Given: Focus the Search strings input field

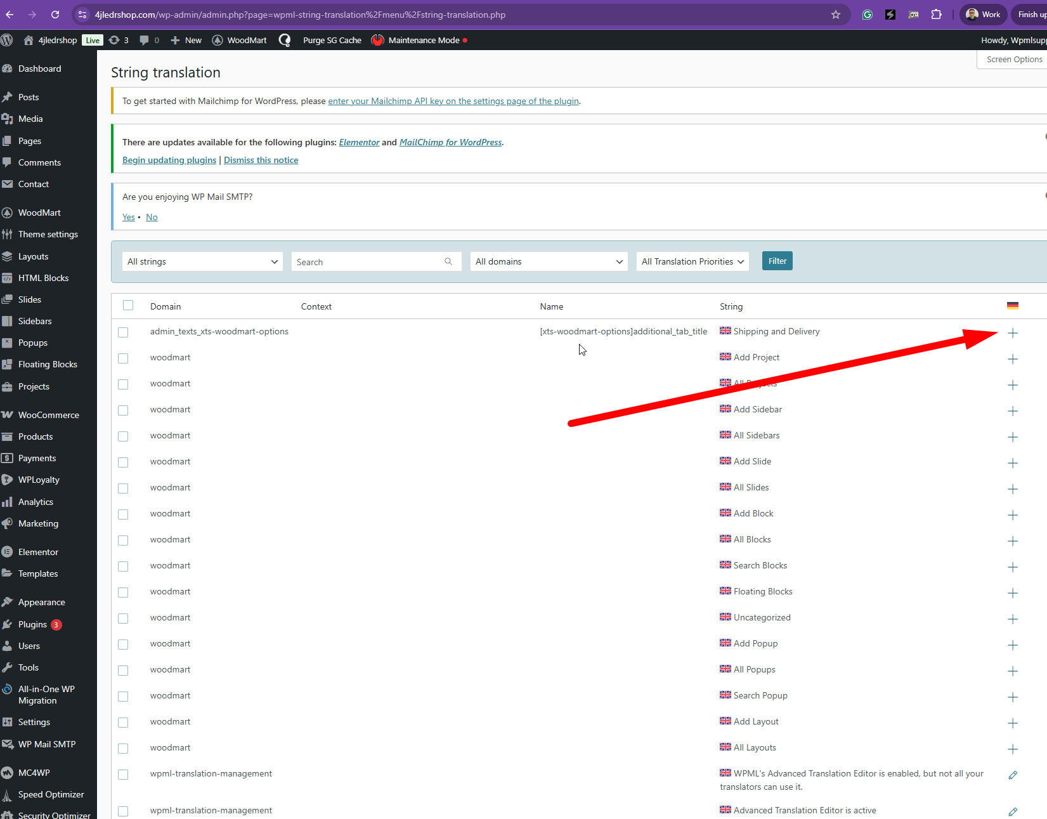Looking at the screenshot, I should click(x=368, y=262).
